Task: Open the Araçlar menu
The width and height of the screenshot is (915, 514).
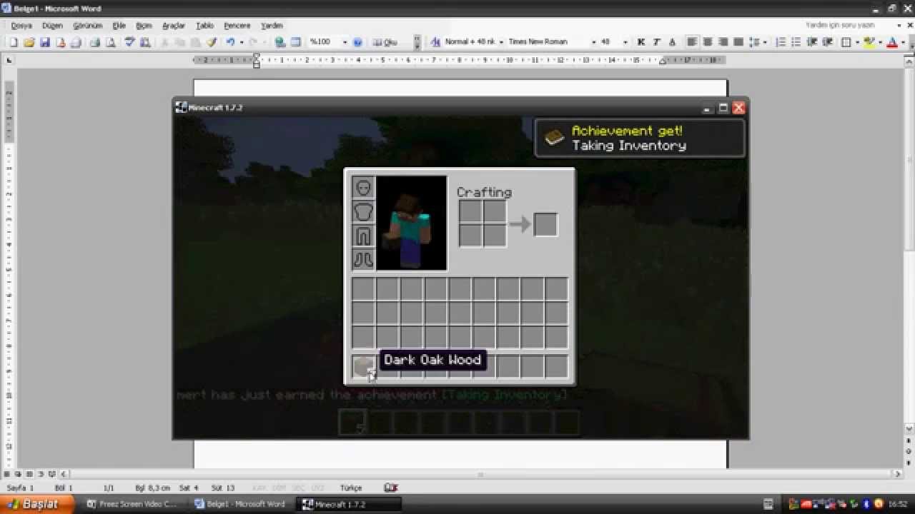Action: 174,26
